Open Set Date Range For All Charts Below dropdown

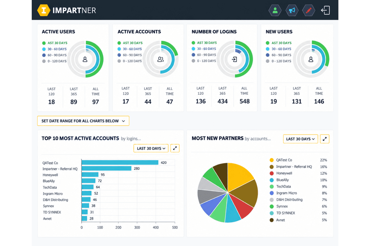point(83,121)
